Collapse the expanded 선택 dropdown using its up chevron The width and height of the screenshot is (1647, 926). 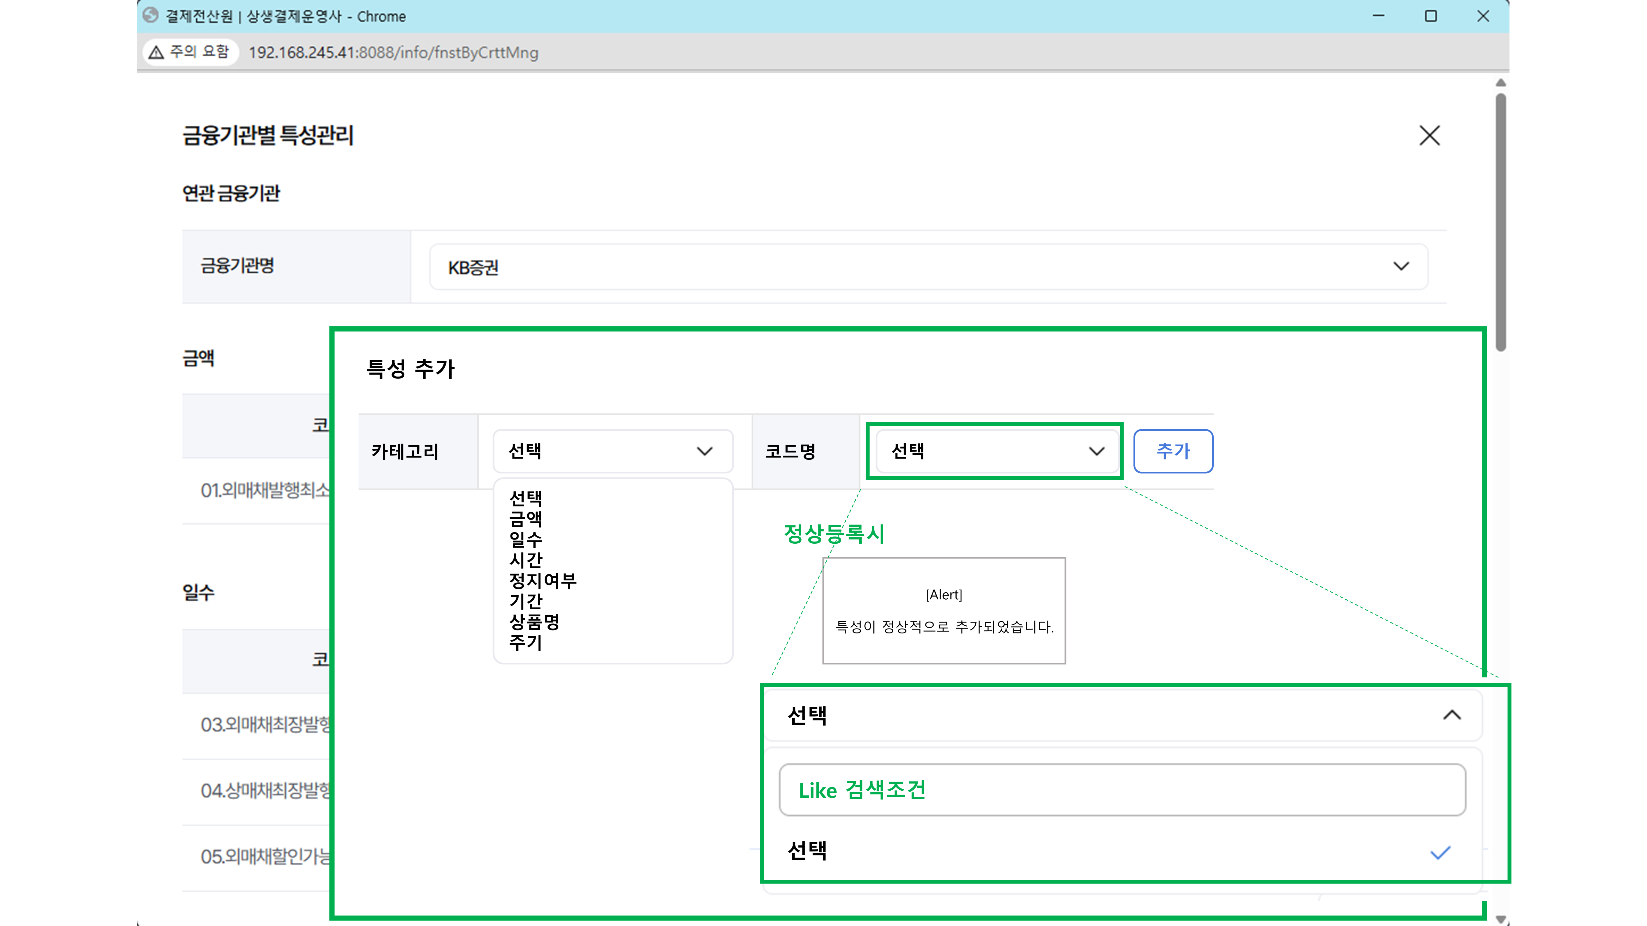tap(1452, 715)
